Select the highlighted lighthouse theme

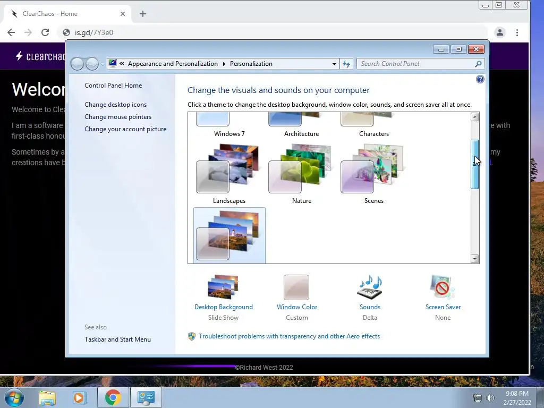point(229,235)
